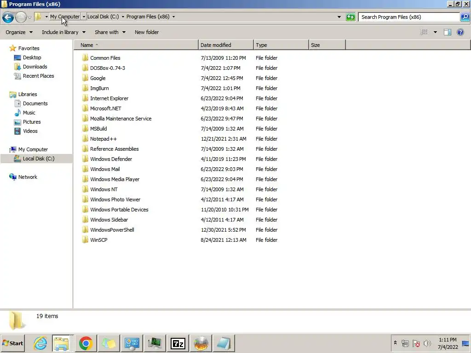
Task: Select the Internet Explorer folder
Action: (109, 98)
